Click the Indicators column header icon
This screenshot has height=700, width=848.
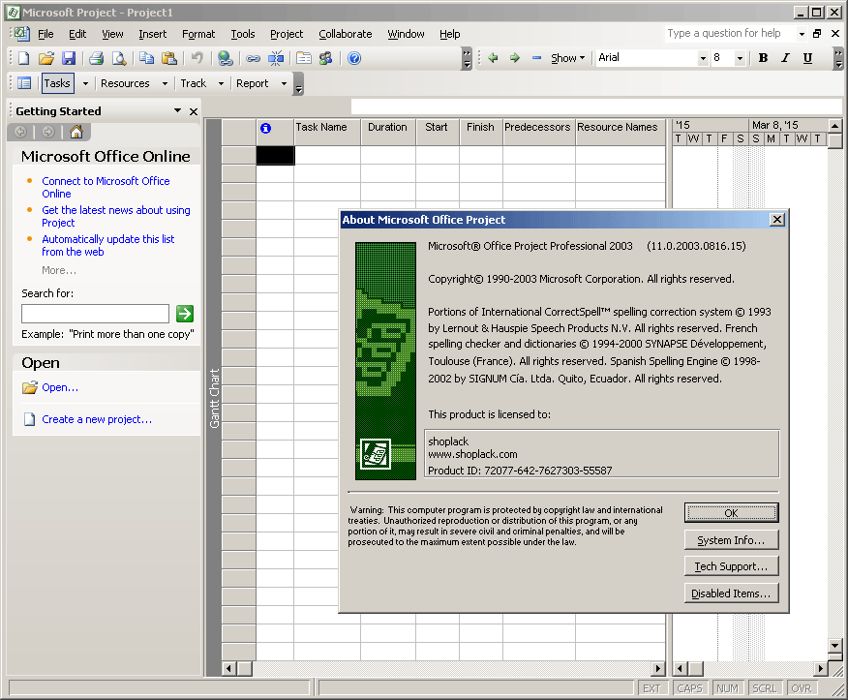pos(265,128)
